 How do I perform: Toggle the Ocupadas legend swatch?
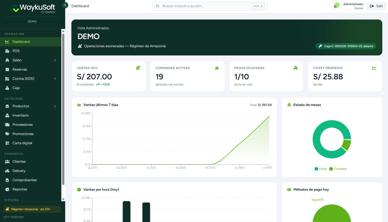tap(331, 169)
